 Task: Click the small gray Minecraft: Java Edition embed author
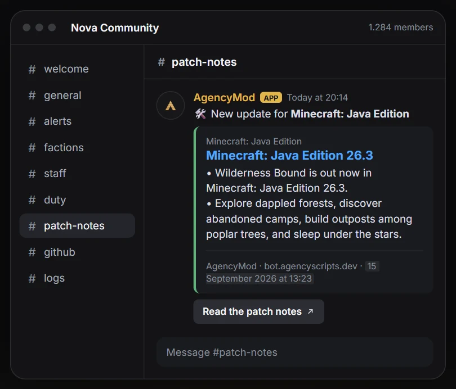tap(254, 141)
